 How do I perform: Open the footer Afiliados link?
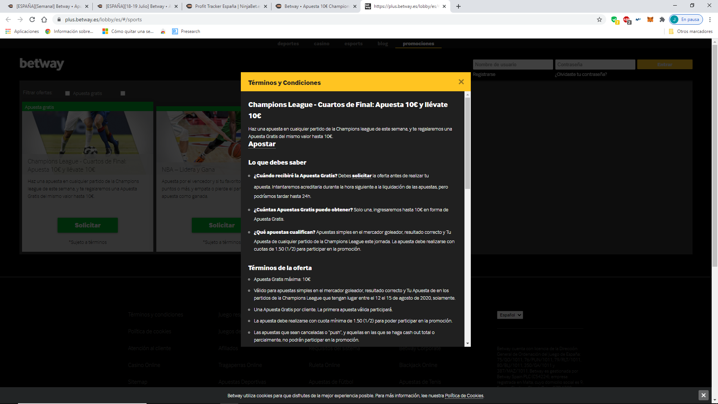tap(228, 348)
